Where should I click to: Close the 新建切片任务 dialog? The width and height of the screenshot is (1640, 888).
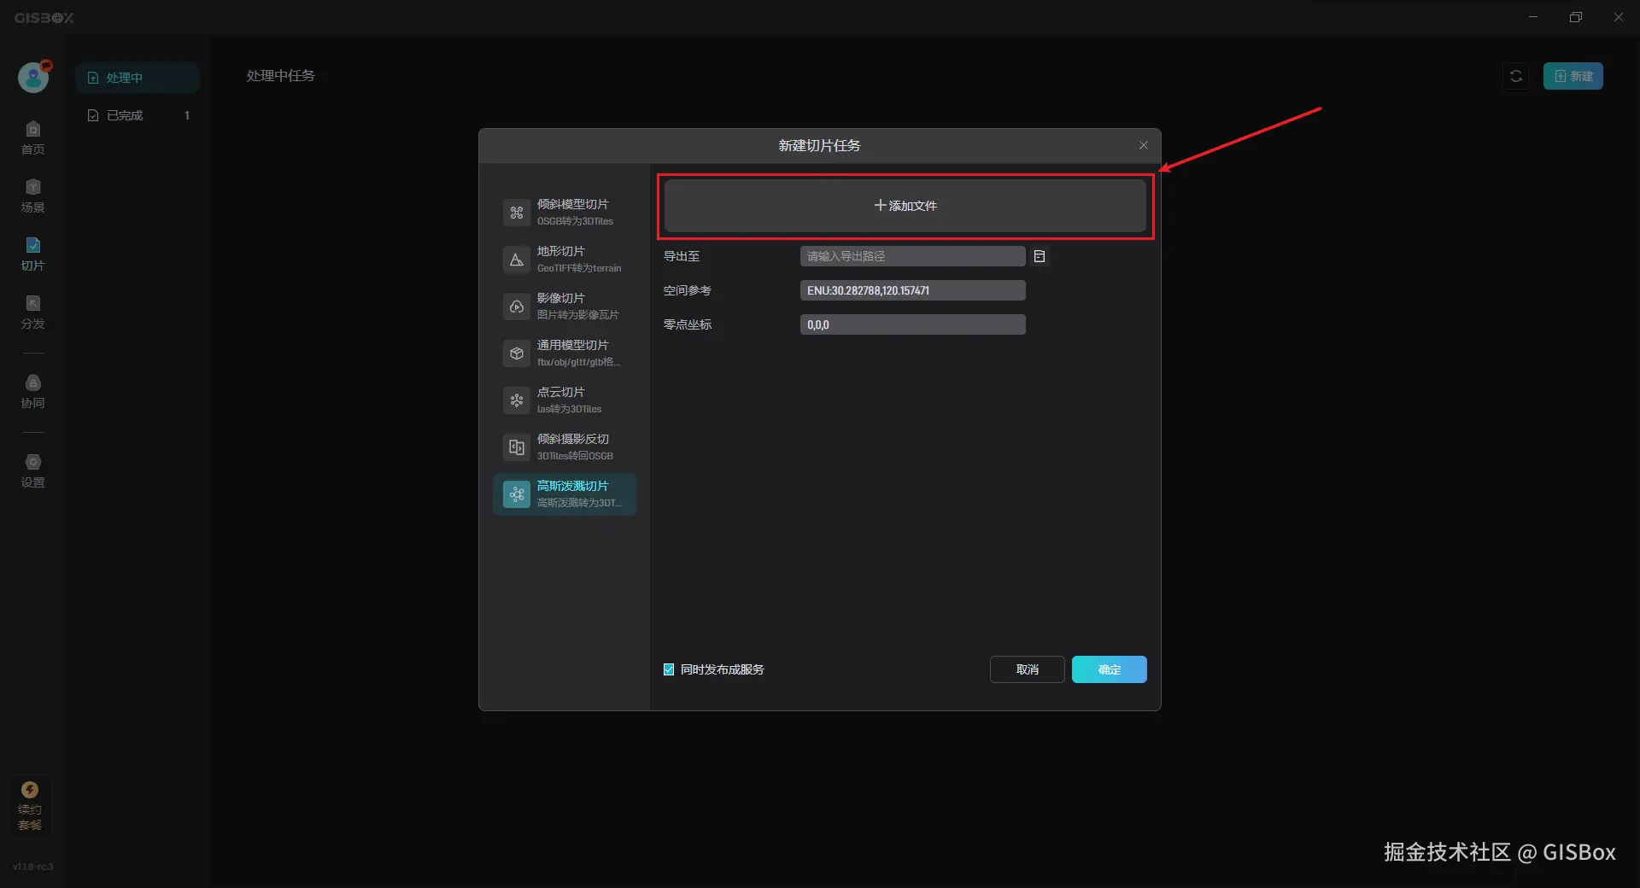pos(1144,145)
